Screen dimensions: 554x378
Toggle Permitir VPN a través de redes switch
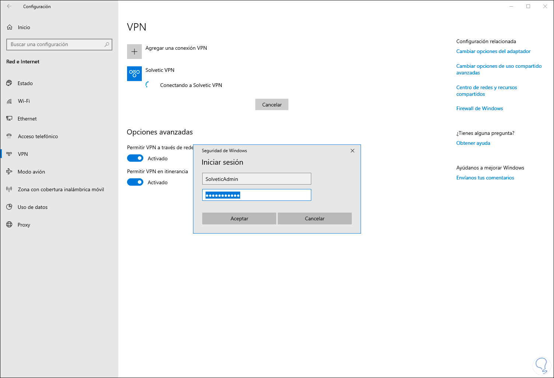(135, 158)
